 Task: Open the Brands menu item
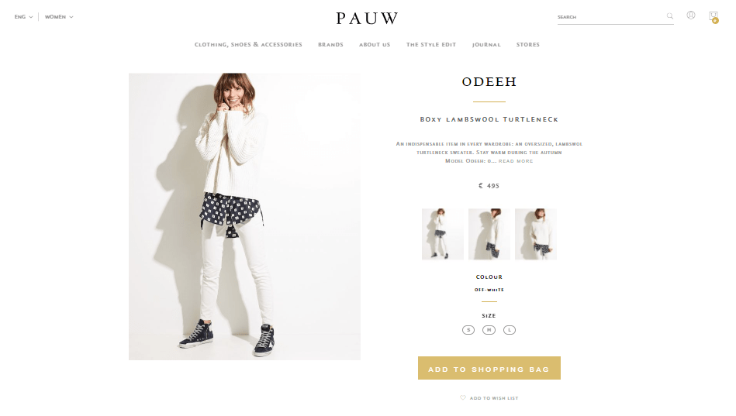[330, 45]
